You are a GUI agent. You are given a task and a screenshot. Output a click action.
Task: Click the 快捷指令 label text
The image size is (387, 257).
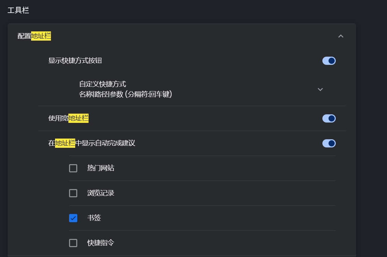tap(101, 243)
